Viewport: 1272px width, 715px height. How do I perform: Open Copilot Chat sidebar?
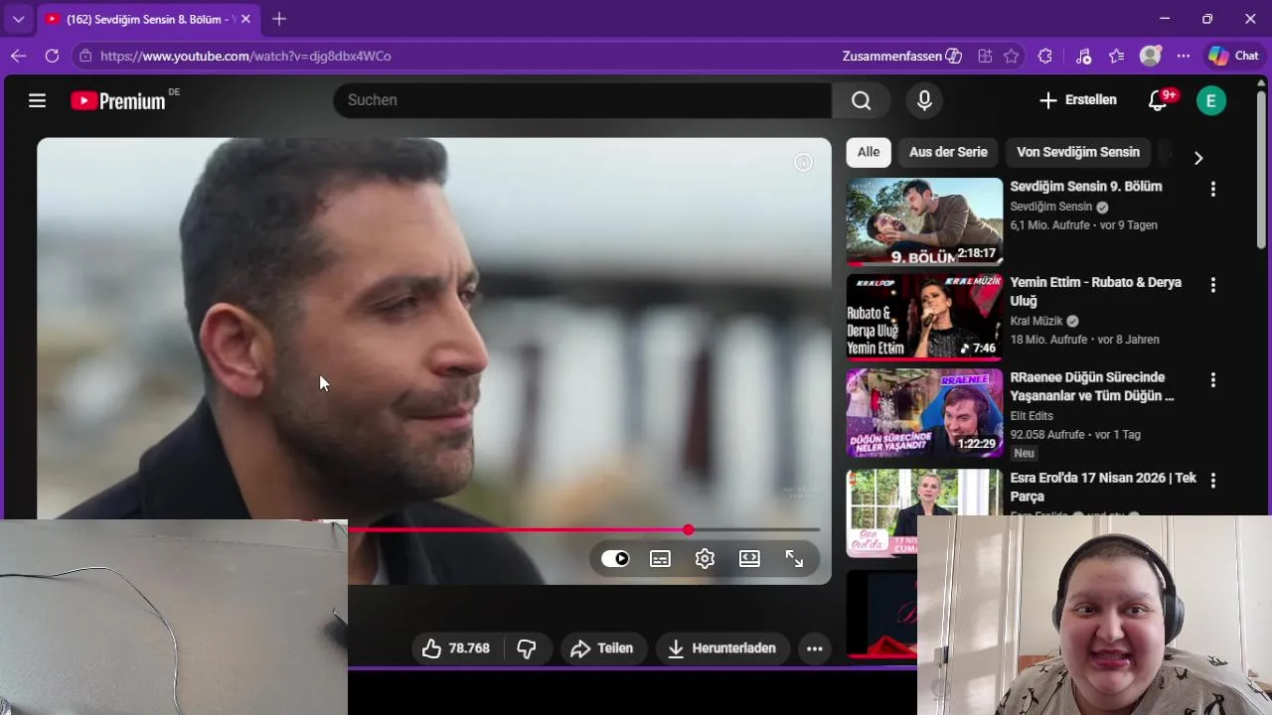tap(1233, 57)
